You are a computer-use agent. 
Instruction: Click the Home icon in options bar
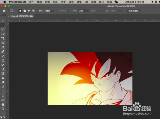pyautogui.click(x=4, y=11)
